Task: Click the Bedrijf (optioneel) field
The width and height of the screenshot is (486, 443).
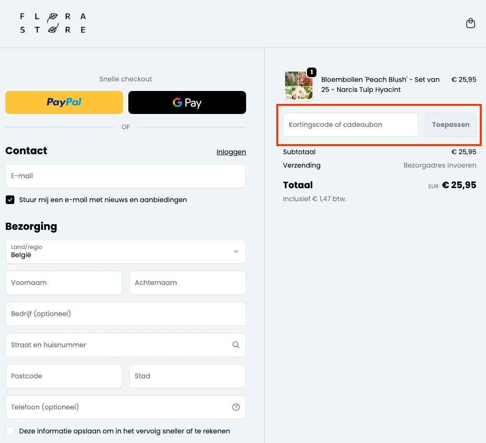Action: tap(125, 314)
